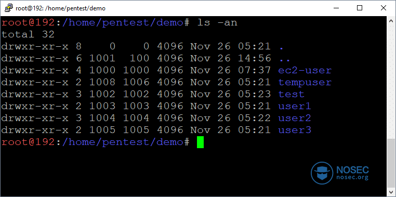This screenshot has height=197, width=396.
Task: Click the 'ls -an' command text
Action: [x=217, y=22]
